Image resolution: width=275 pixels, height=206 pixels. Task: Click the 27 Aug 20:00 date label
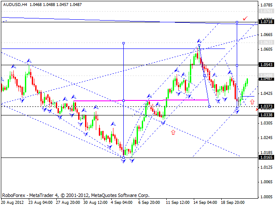[68, 203]
